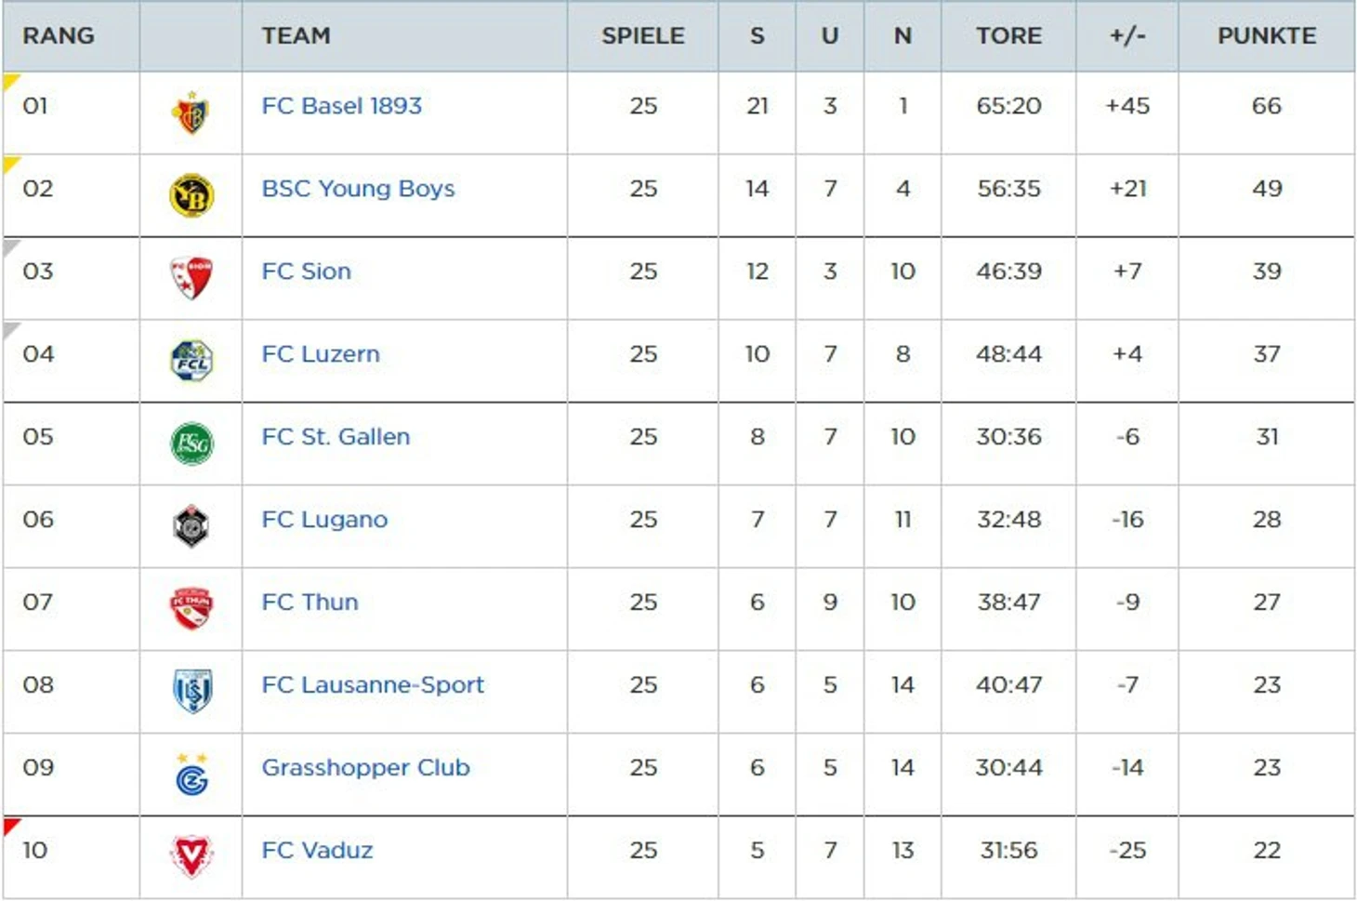Click the RANG column header

[59, 36]
